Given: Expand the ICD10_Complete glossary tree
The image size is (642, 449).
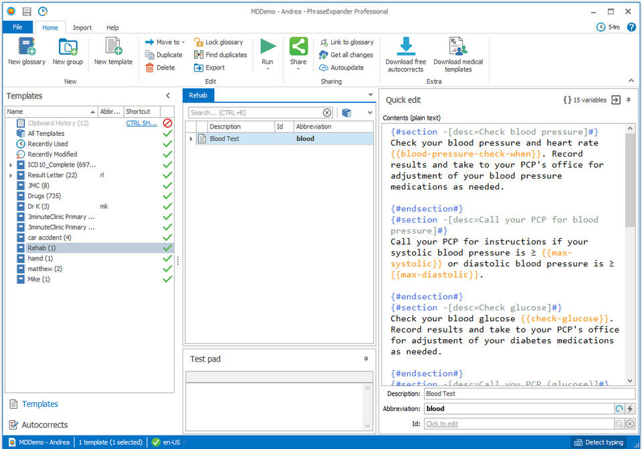Looking at the screenshot, I should (x=11, y=165).
